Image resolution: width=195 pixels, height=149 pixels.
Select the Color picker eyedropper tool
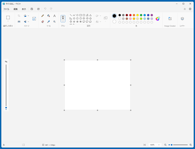pos(48,22)
